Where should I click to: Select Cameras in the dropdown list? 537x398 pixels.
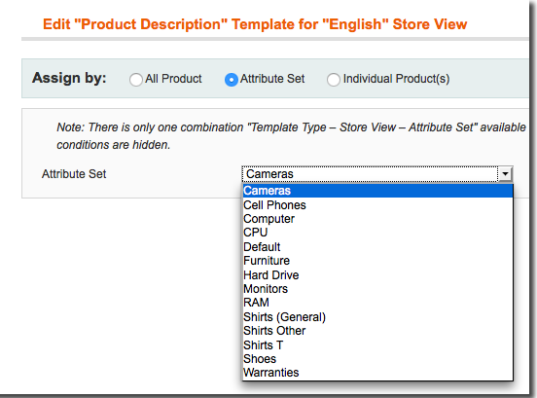click(x=377, y=191)
